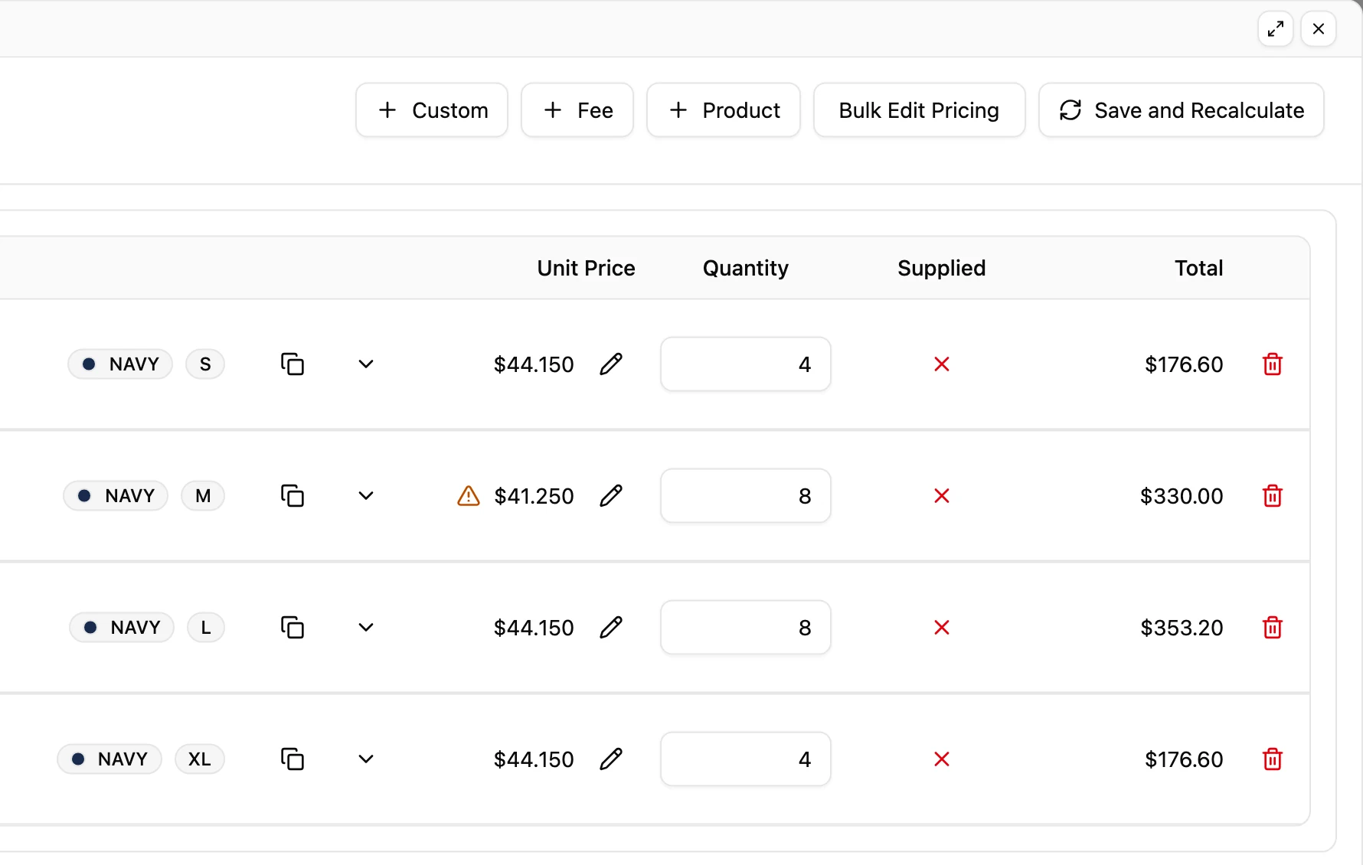This screenshot has width=1363, height=865.
Task: Edit the $41.250 unit price
Action: [x=611, y=496]
